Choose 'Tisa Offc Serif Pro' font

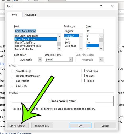pyautogui.click(x=36, y=42)
